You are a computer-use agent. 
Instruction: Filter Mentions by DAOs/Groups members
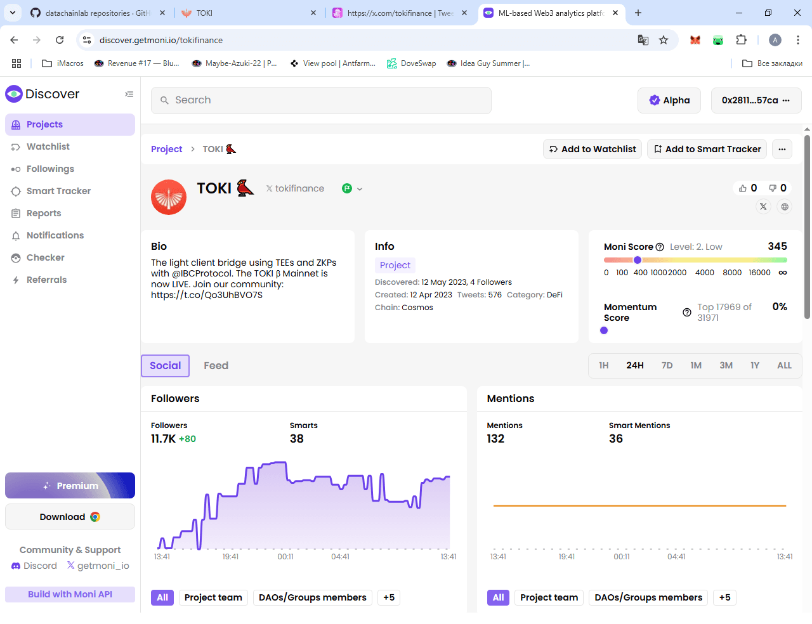[648, 597]
